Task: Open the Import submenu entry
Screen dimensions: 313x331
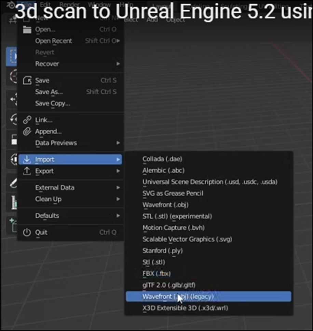Action: coord(70,159)
